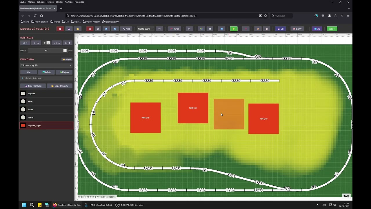Open the Nástroje menu
371x209 pixels.
(x=69, y=2)
